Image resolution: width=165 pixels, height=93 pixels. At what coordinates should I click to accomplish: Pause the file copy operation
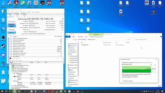(151, 64)
